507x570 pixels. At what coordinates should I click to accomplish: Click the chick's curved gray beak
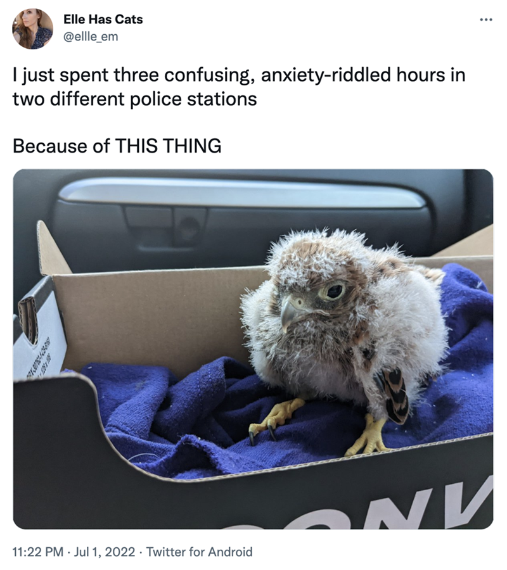coord(288,313)
